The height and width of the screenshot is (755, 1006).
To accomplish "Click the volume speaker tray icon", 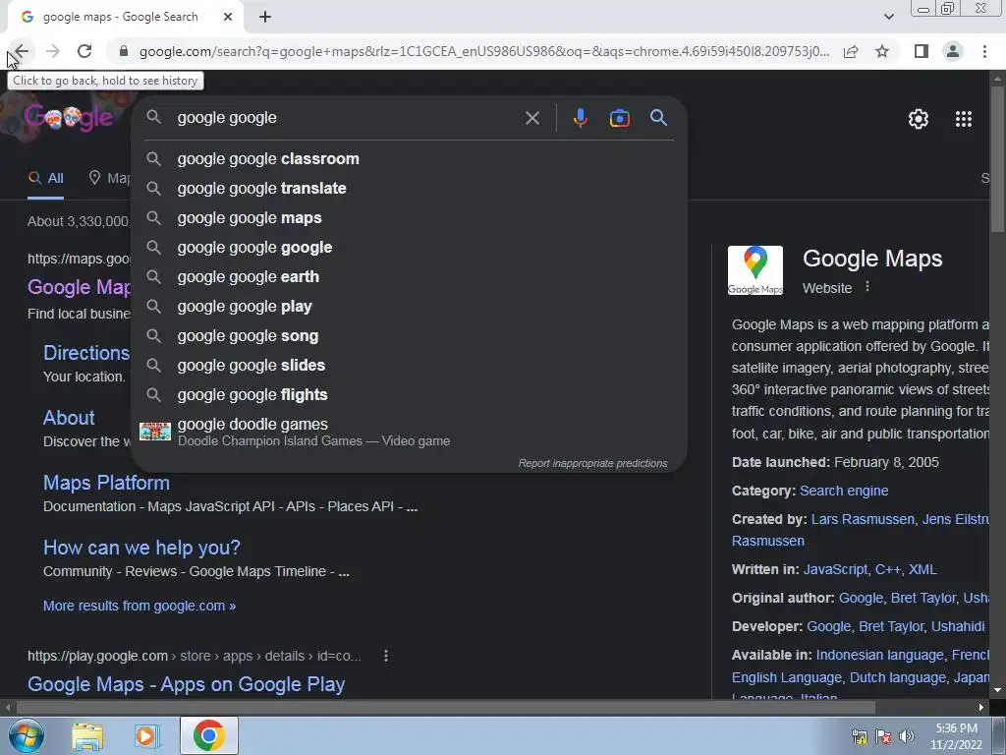I will pos(906,736).
